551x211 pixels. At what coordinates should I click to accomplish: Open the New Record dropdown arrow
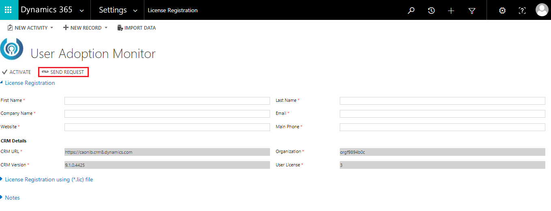tap(106, 28)
